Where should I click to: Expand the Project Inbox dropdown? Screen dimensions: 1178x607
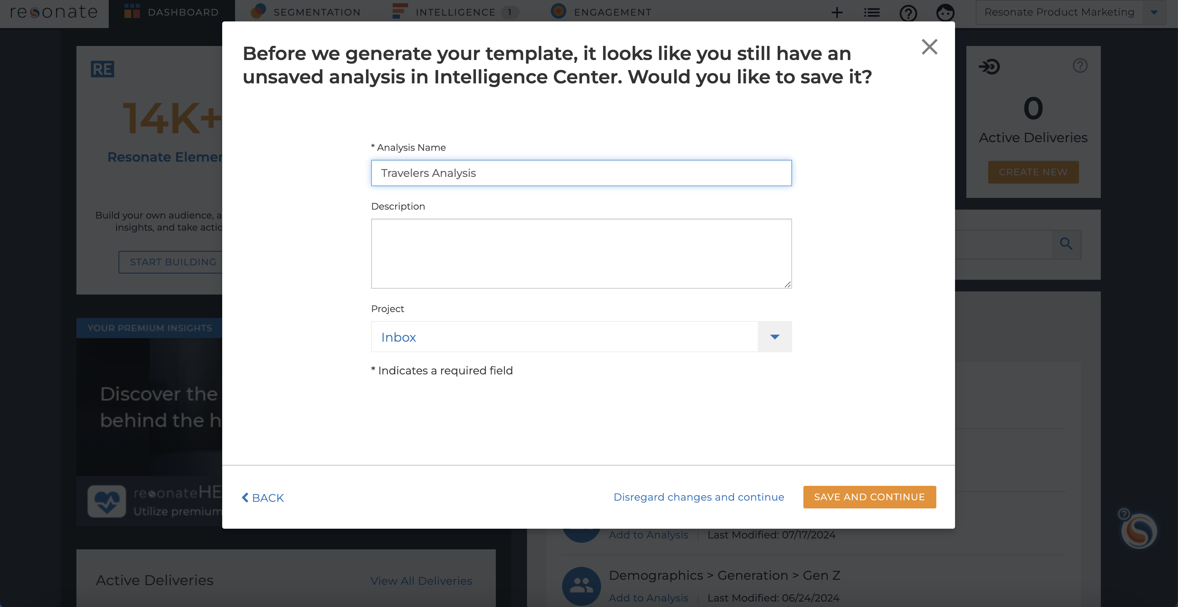[775, 337]
